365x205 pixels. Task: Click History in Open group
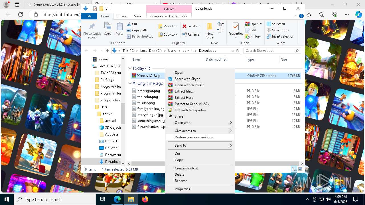coord(253,36)
